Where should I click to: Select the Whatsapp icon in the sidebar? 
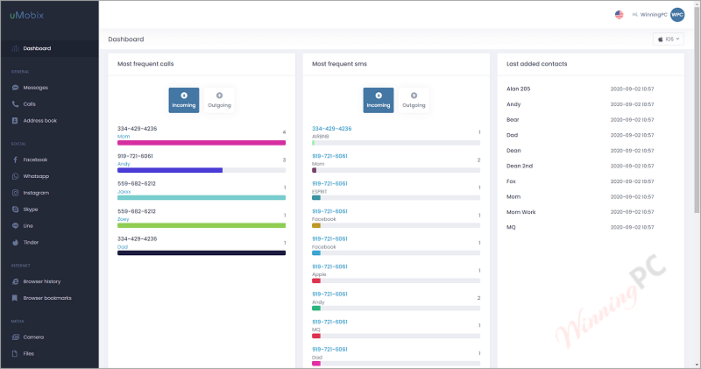[15, 176]
